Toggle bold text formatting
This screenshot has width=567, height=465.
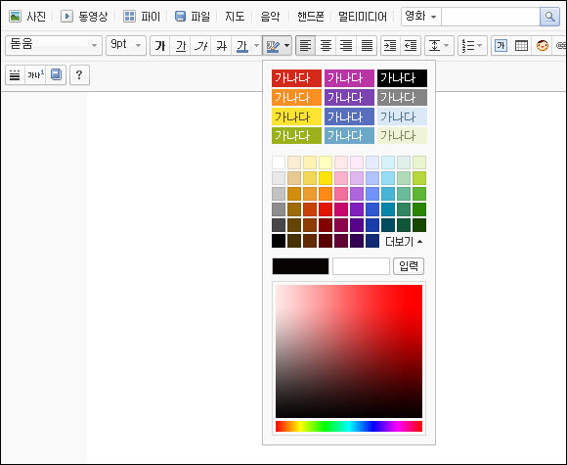tap(159, 46)
